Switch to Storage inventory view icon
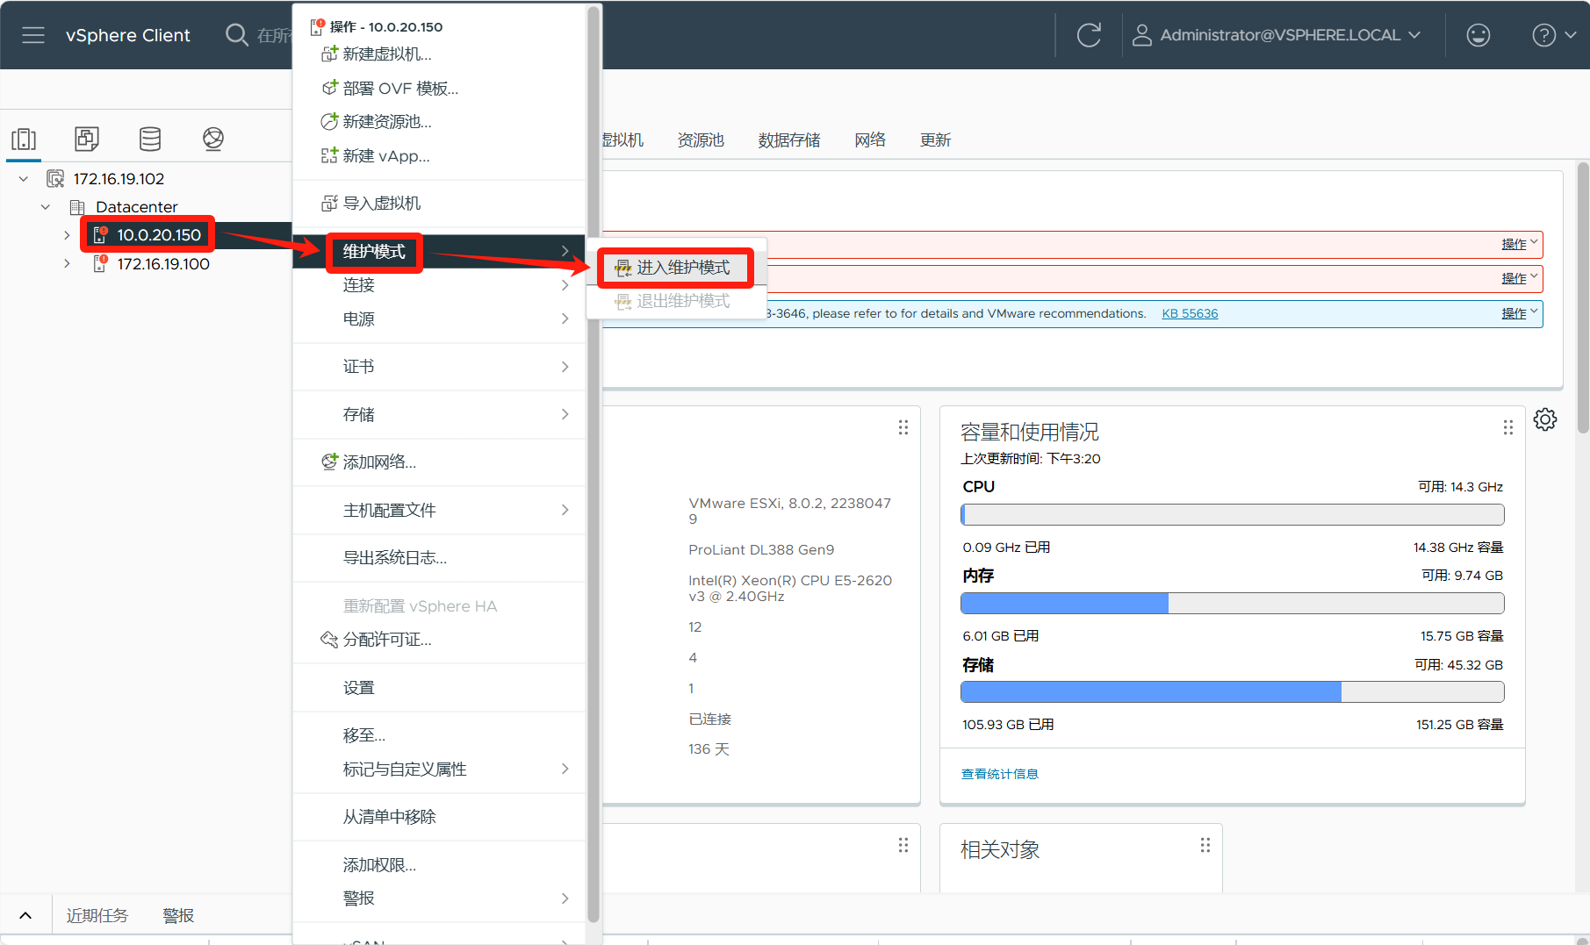Image resolution: width=1590 pixels, height=945 pixels. (x=150, y=139)
